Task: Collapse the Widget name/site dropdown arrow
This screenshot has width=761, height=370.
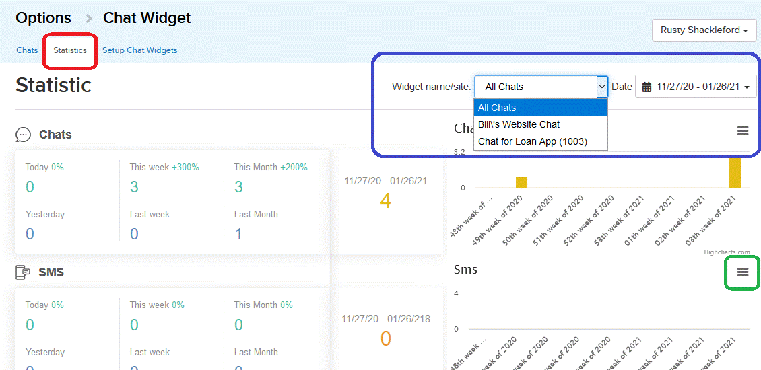Action: click(602, 87)
